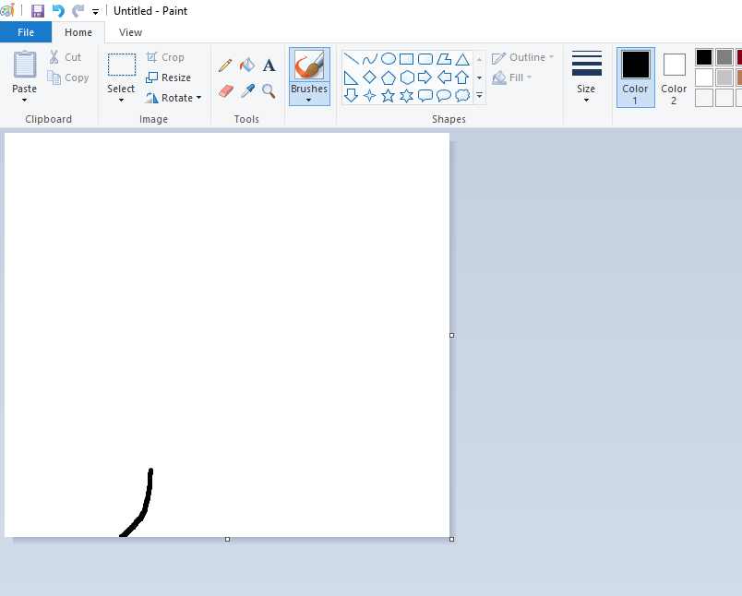Select the Up arrow shape
The width and height of the screenshot is (742, 596).
(x=462, y=77)
